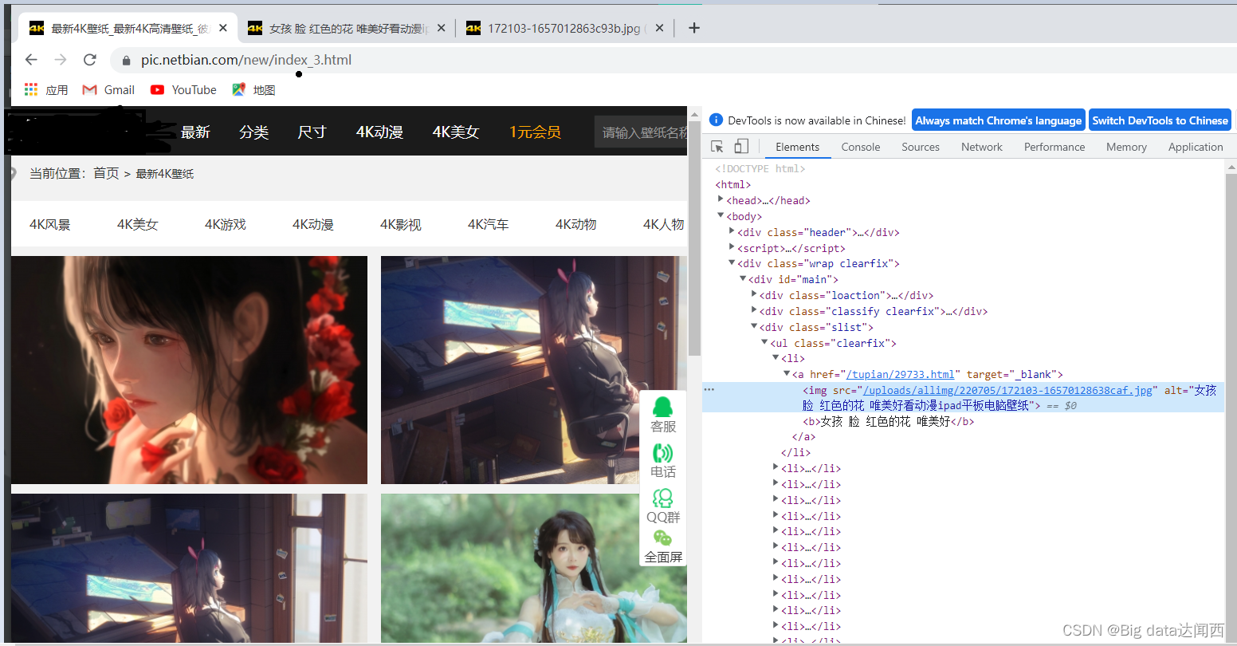The image size is (1237, 646).
Task: Select the DevTools Elements tab
Action: pos(797,147)
